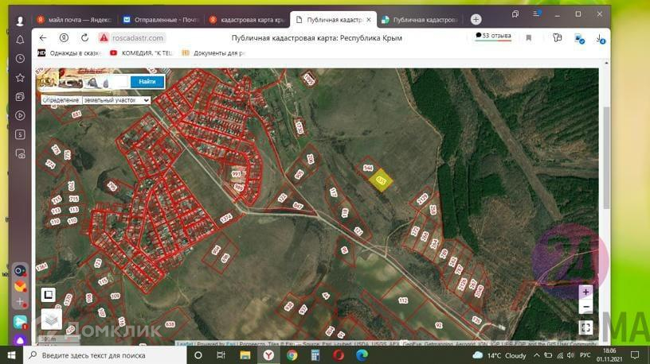650x364 pixels.
Task: Click the page vertical scrollbar
Action: [606, 157]
